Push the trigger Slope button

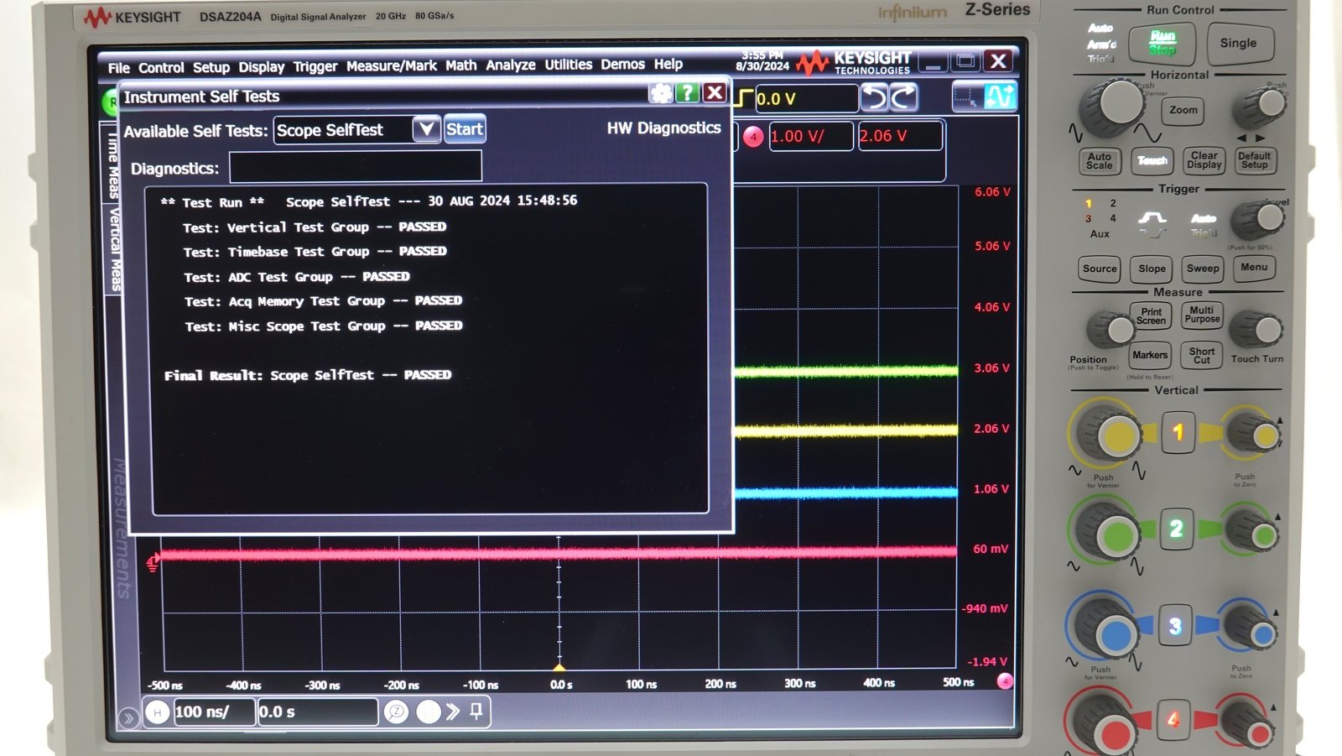[x=1152, y=269]
